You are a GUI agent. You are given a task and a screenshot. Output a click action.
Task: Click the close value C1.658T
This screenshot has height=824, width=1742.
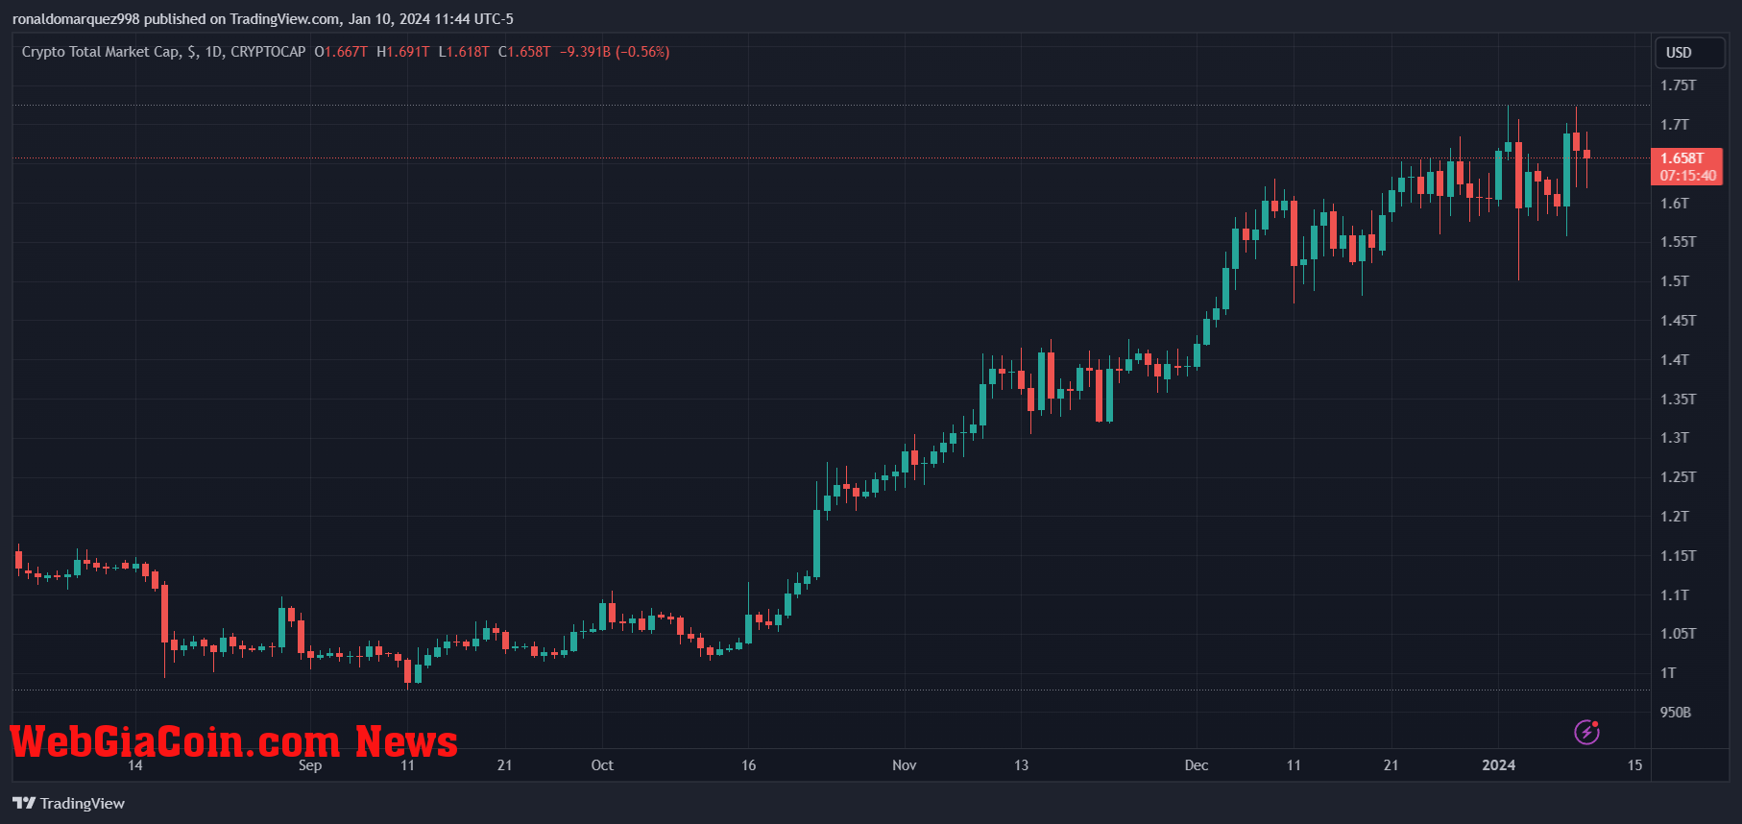(x=524, y=52)
